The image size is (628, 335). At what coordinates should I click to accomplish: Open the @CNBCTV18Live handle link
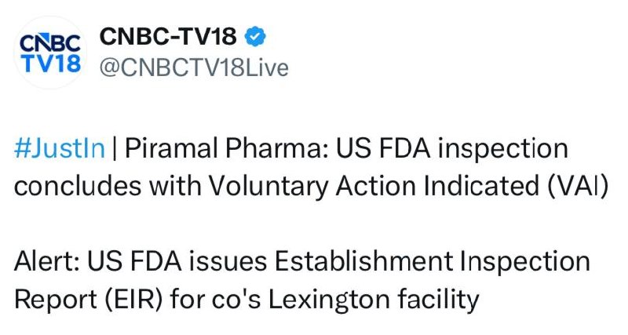(x=194, y=68)
